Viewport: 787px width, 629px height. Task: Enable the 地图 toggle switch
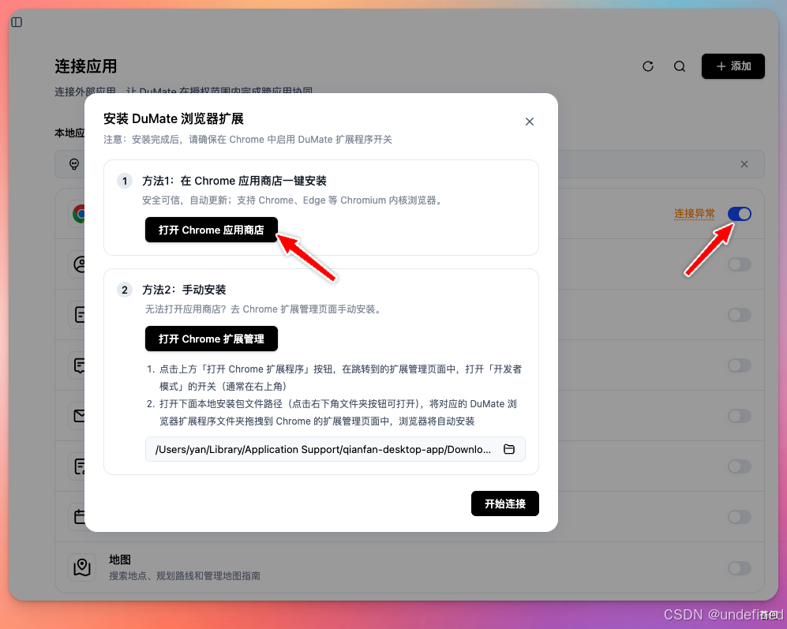click(x=740, y=568)
